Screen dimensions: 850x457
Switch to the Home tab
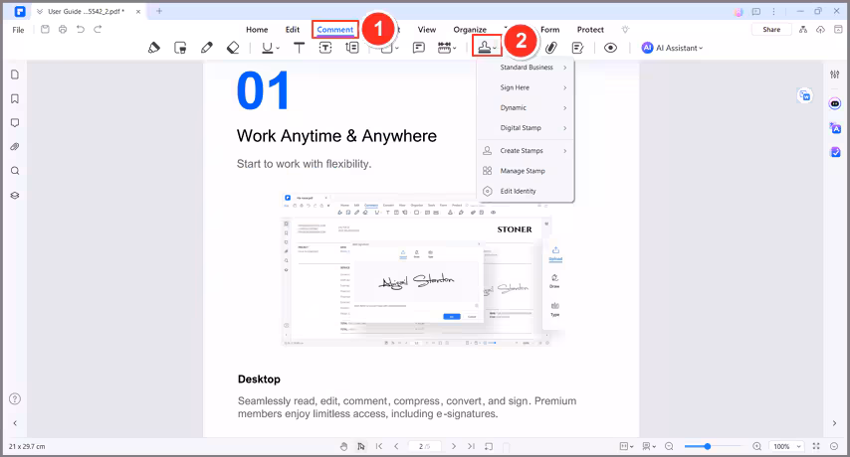(257, 30)
